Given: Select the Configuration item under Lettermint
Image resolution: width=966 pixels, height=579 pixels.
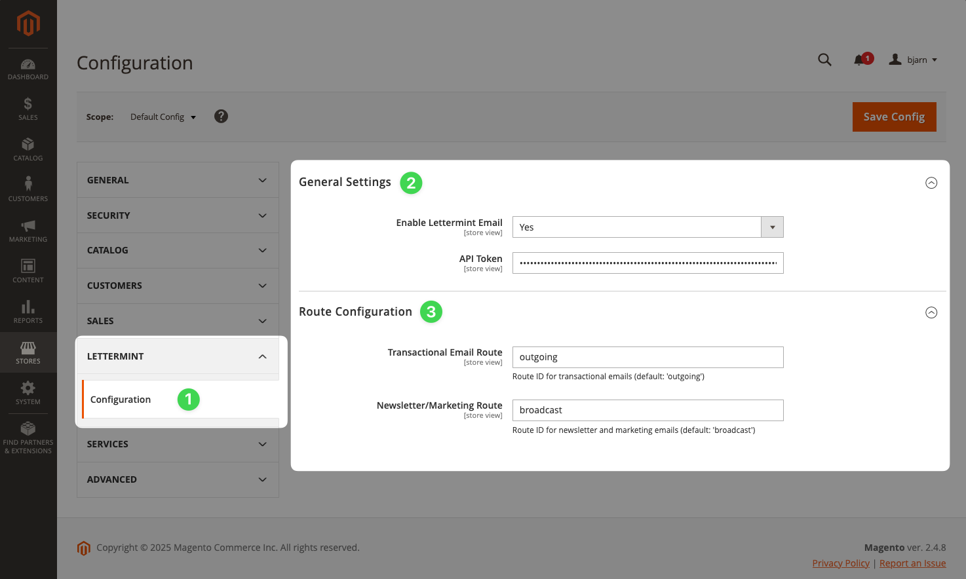Looking at the screenshot, I should pyautogui.click(x=121, y=400).
